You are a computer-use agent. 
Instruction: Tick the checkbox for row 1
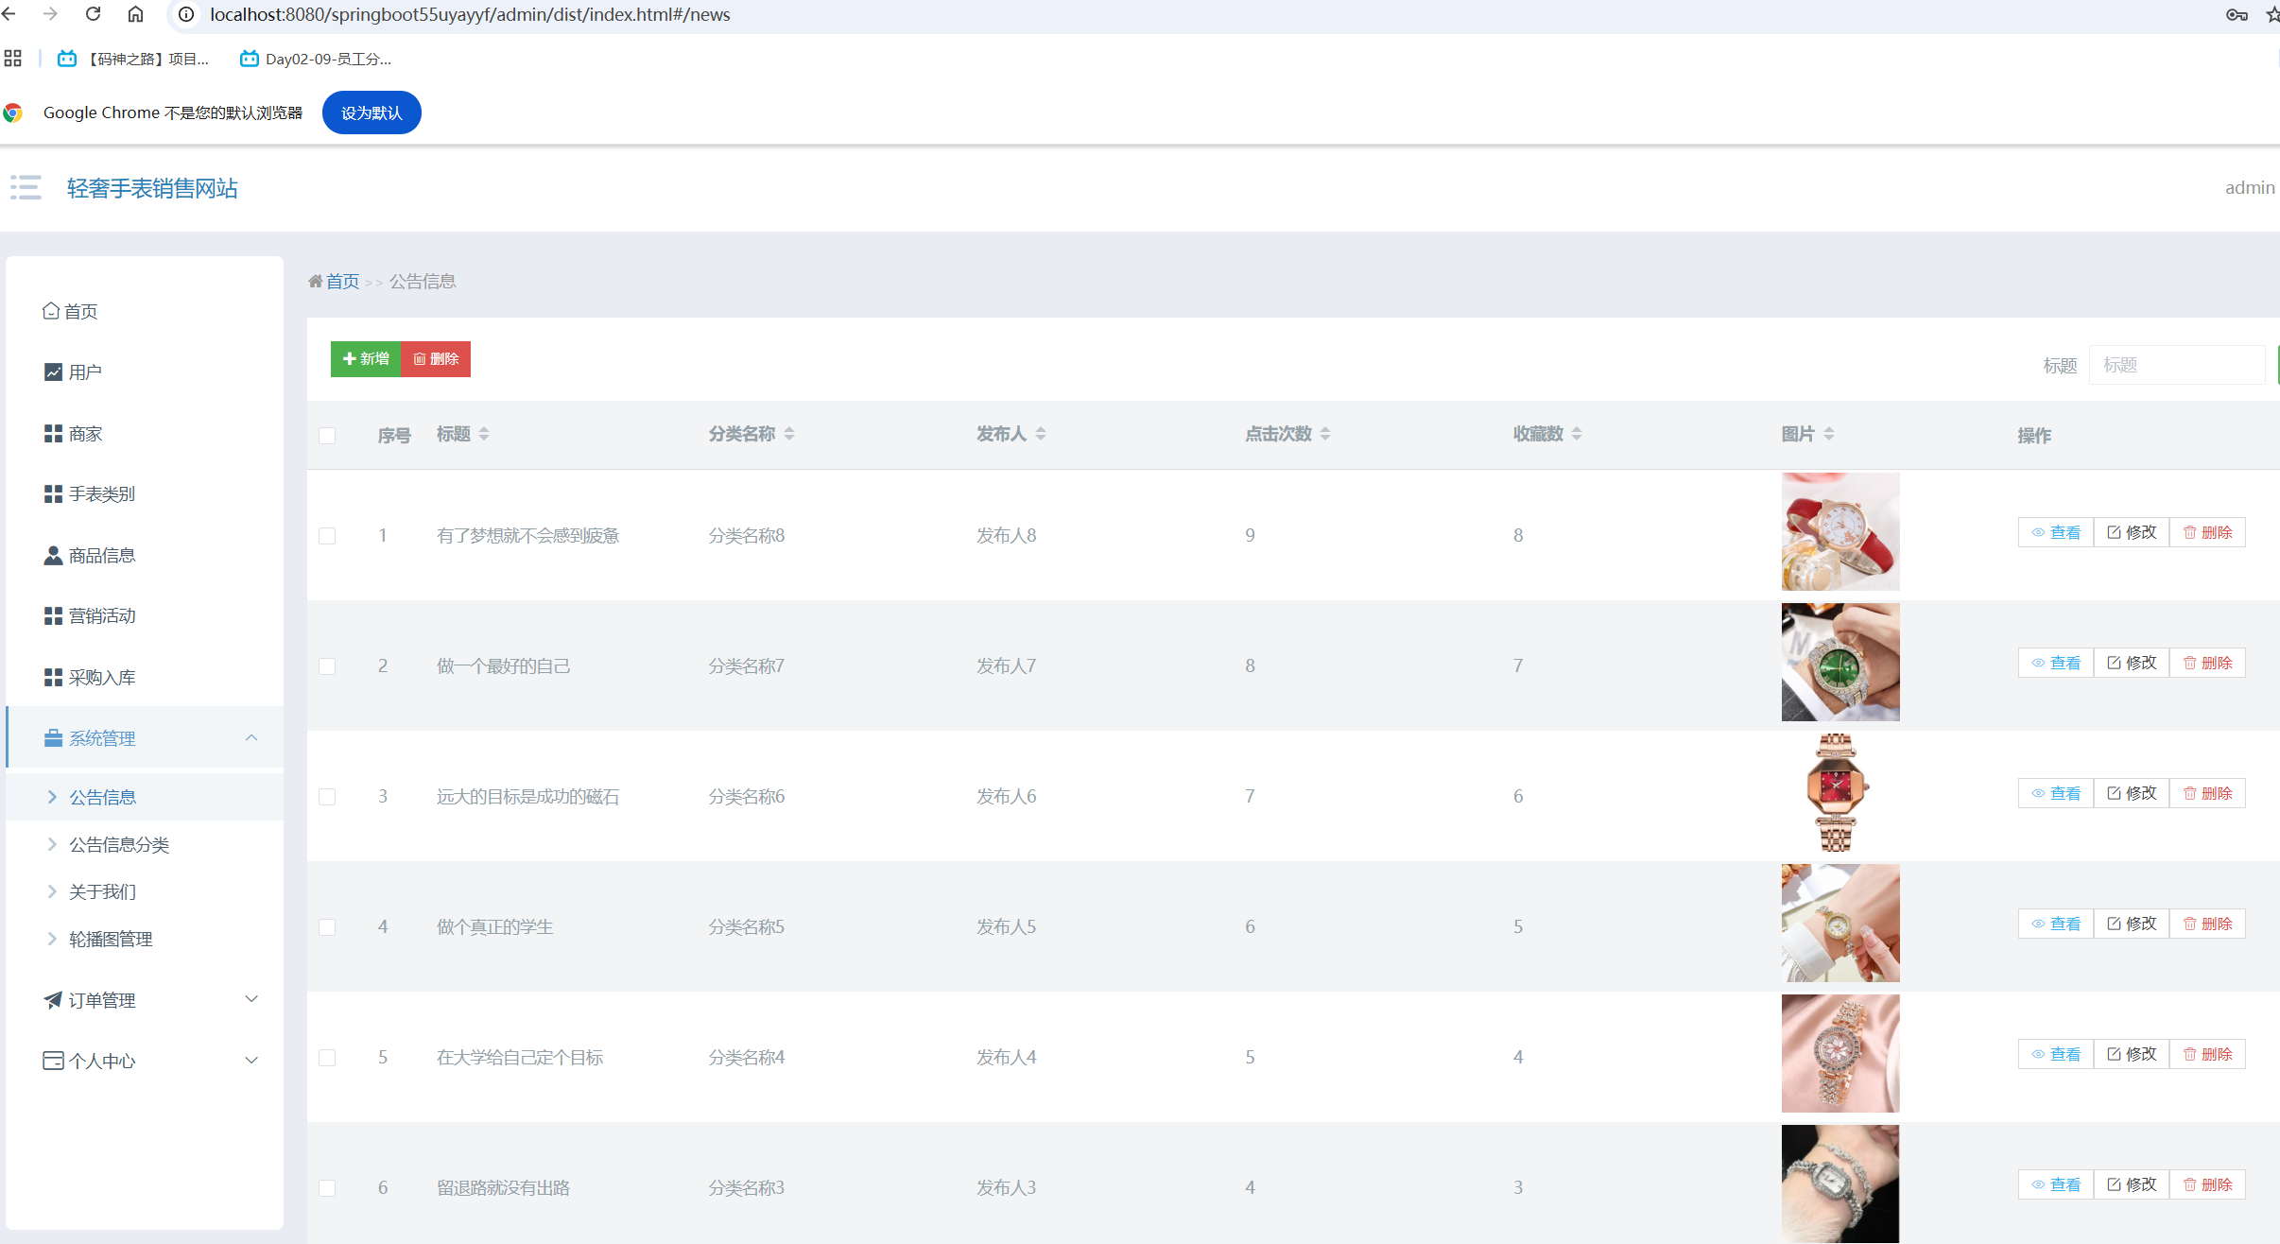327,536
